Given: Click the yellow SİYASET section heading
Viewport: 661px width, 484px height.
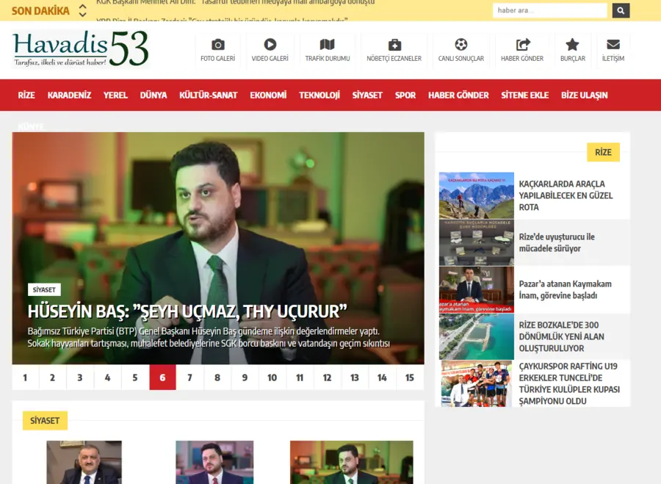Looking at the screenshot, I should pos(45,420).
